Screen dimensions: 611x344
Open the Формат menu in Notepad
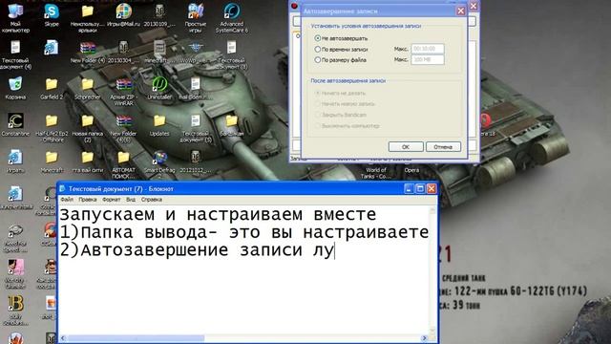coord(112,200)
